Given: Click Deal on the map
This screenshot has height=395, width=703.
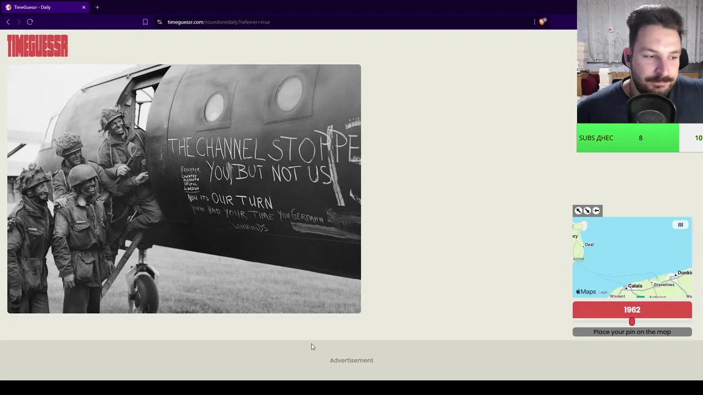Looking at the screenshot, I should 588,244.
